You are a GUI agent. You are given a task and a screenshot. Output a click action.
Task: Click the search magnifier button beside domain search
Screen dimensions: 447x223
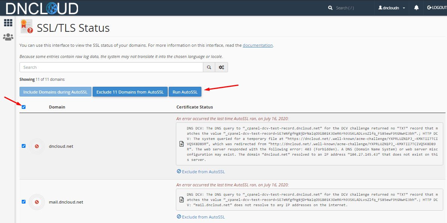click(209, 67)
